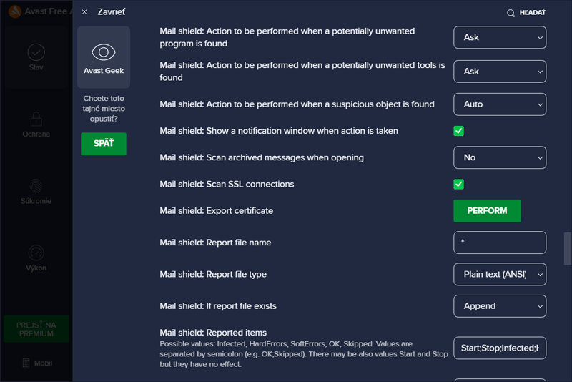572x382 pixels.
Task: Toggle Scan SSL connections checkbox
Action: click(x=458, y=185)
